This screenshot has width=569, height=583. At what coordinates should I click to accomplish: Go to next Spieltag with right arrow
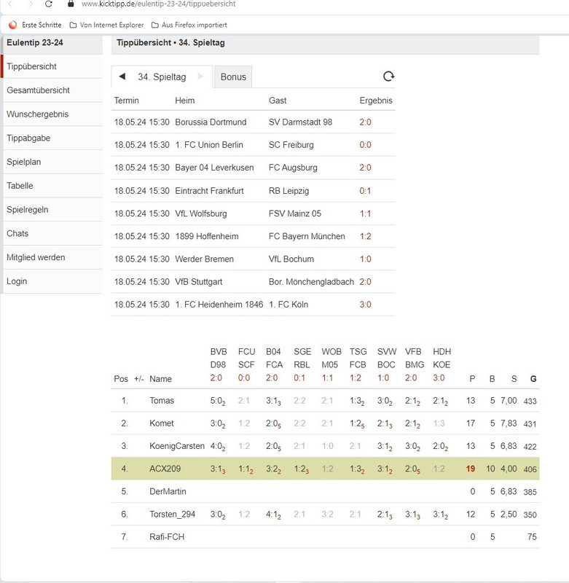[x=200, y=77]
